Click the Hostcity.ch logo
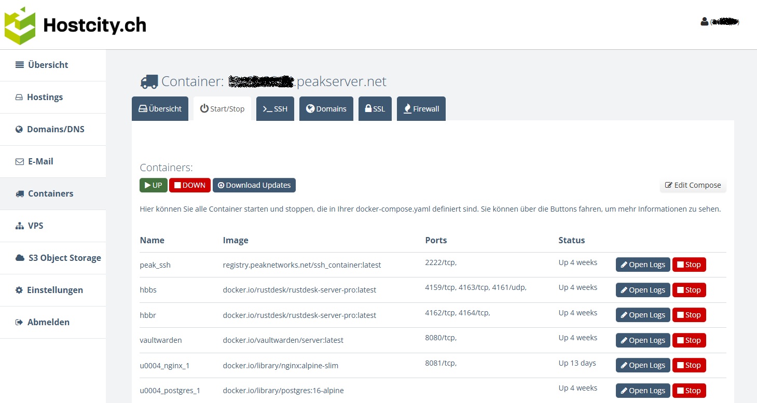 coord(75,25)
